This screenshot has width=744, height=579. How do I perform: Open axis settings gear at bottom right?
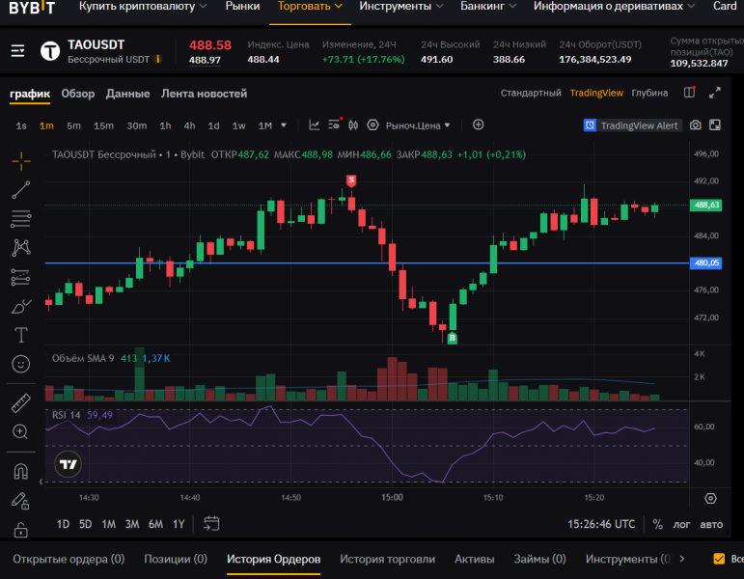pos(710,498)
